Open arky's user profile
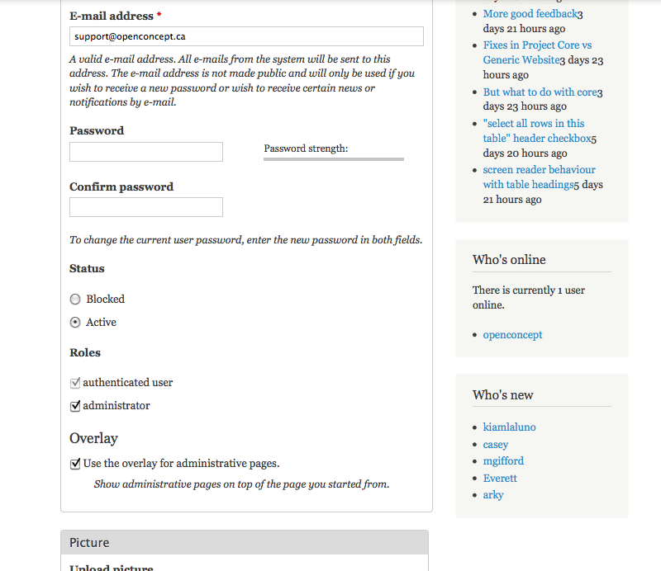The width and height of the screenshot is (661, 571). click(493, 495)
